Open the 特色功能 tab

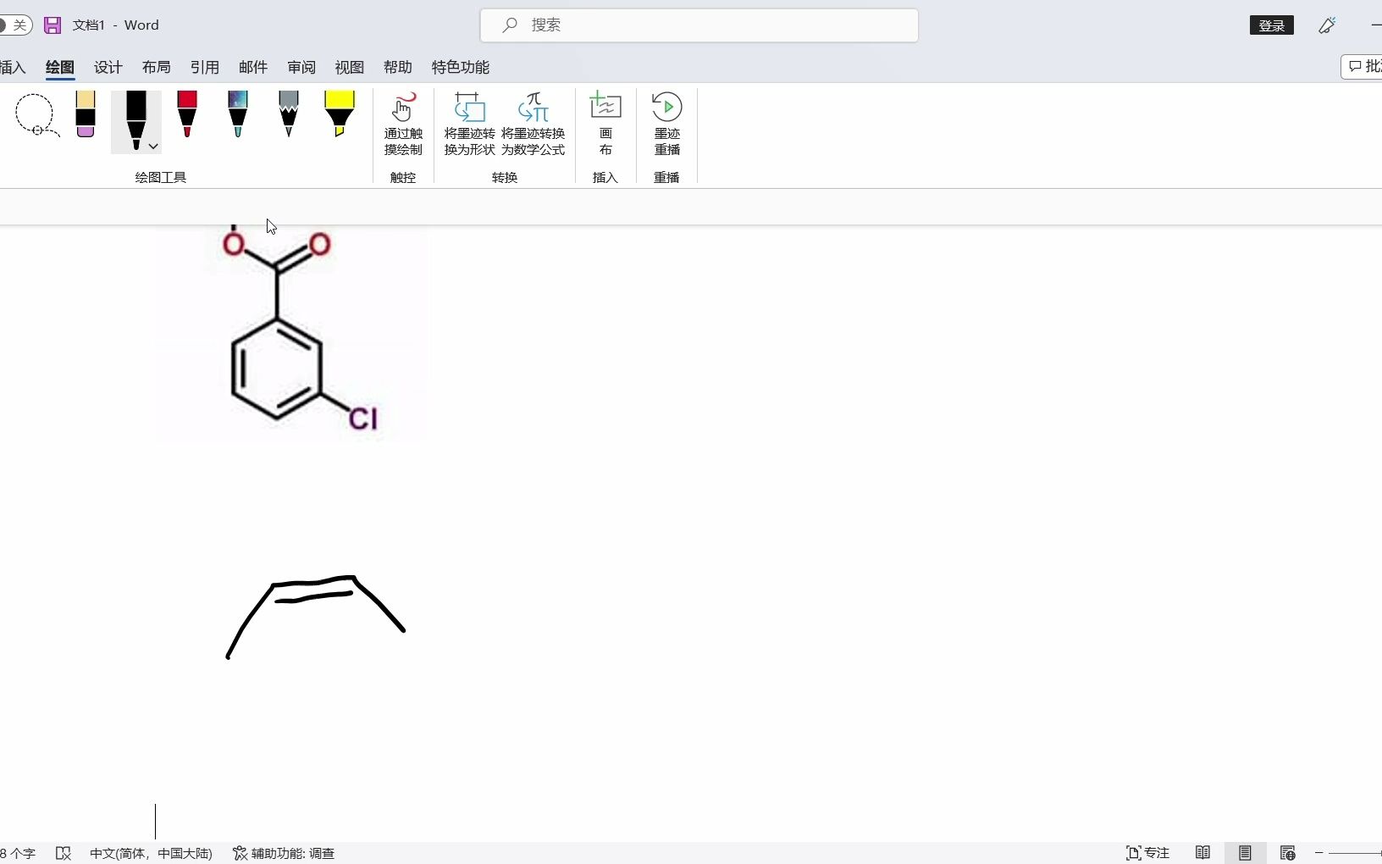tap(461, 67)
